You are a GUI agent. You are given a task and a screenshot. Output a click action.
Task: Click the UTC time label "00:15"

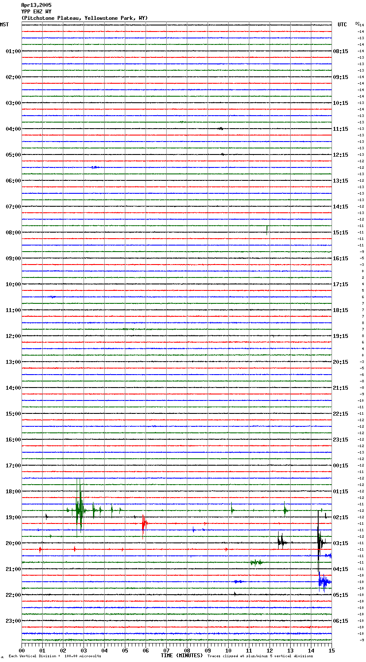coord(341,466)
